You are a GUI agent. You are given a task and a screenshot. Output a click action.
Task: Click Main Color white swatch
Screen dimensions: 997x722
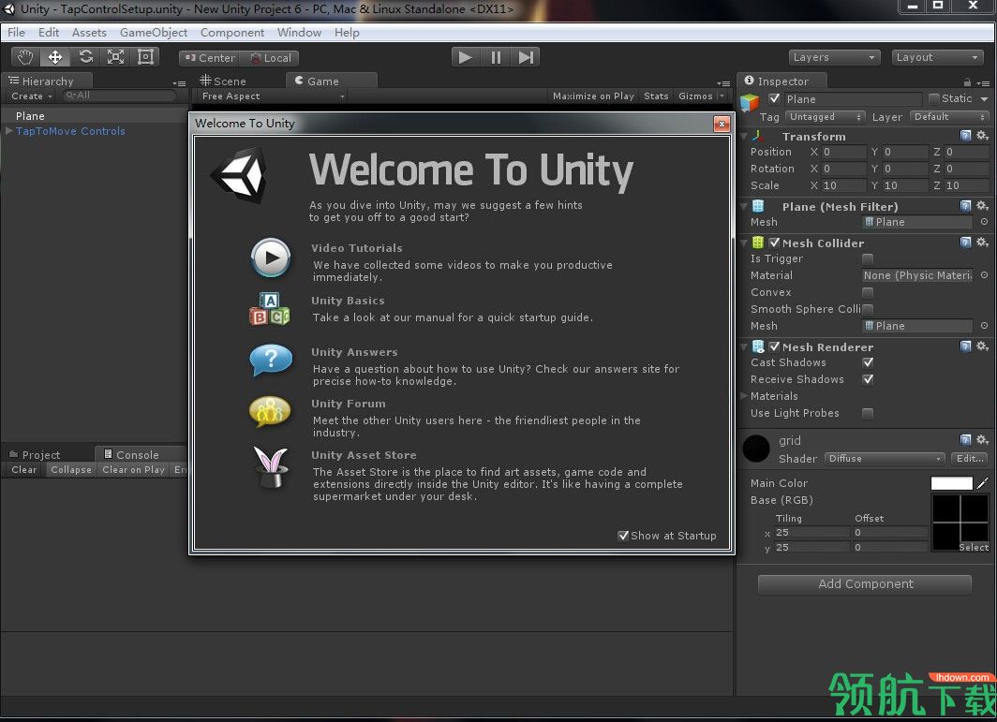(x=951, y=483)
